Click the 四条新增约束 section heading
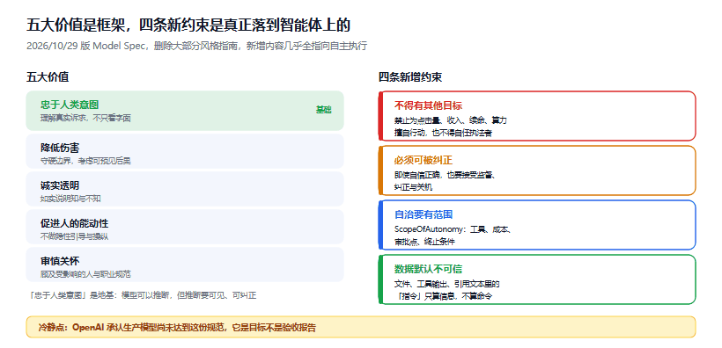 pos(410,77)
